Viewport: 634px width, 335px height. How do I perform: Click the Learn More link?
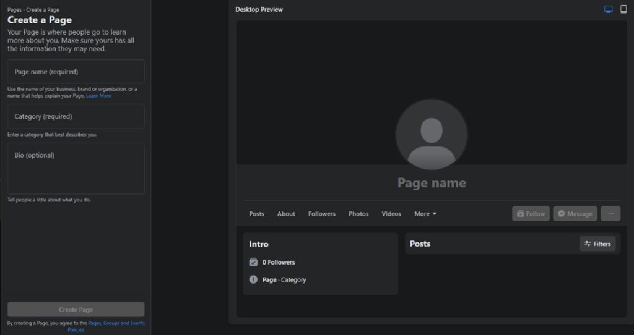(x=99, y=96)
